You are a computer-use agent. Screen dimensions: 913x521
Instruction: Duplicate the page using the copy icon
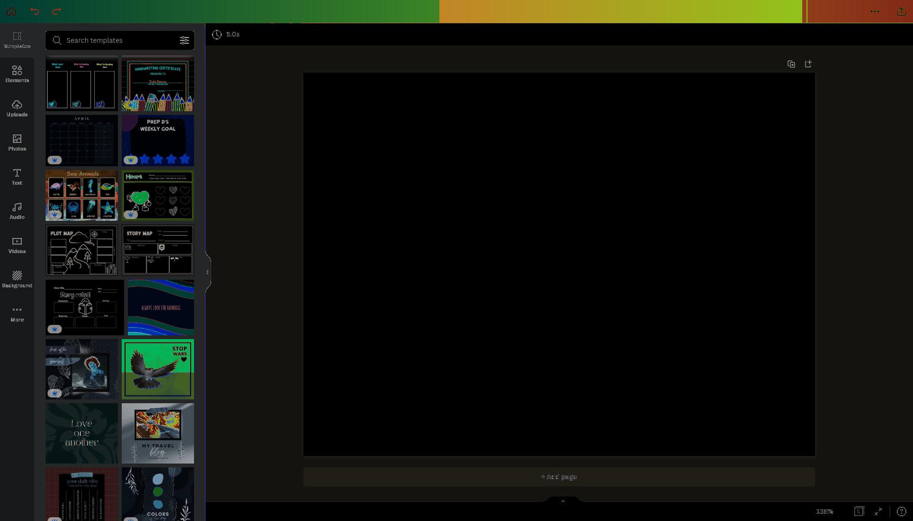click(791, 64)
